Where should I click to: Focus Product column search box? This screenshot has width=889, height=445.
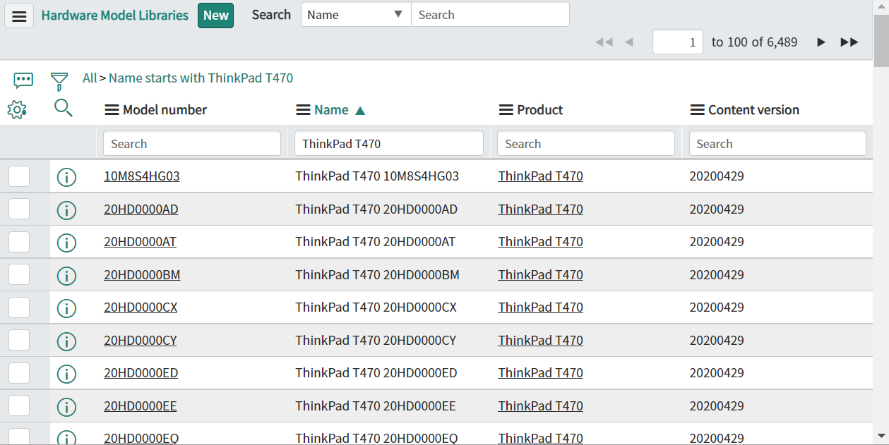pos(586,144)
